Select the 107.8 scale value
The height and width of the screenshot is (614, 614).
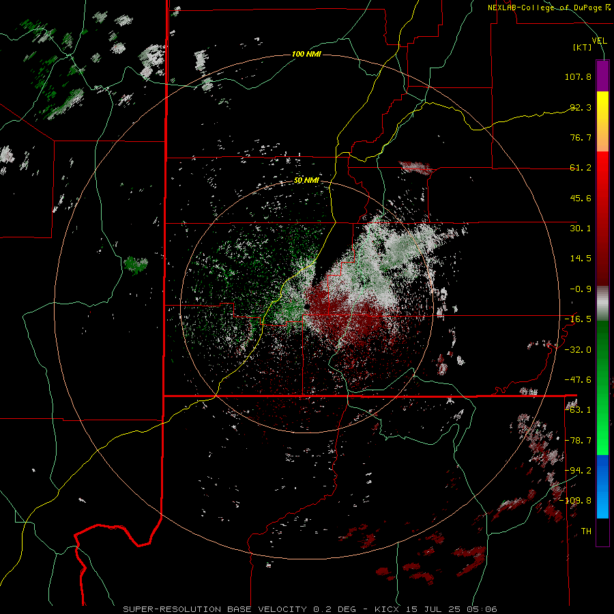click(x=578, y=76)
